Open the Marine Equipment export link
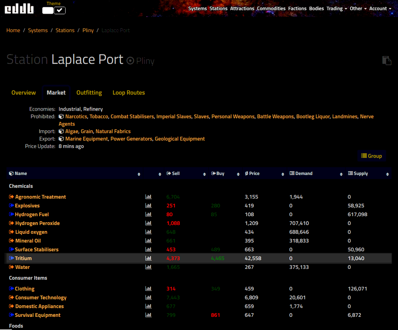 point(87,139)
